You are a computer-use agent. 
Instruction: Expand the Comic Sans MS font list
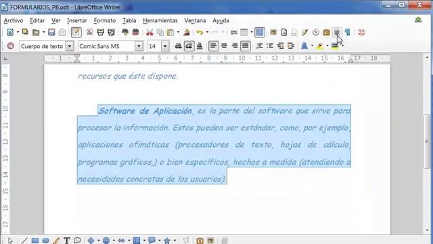[139, 46]
